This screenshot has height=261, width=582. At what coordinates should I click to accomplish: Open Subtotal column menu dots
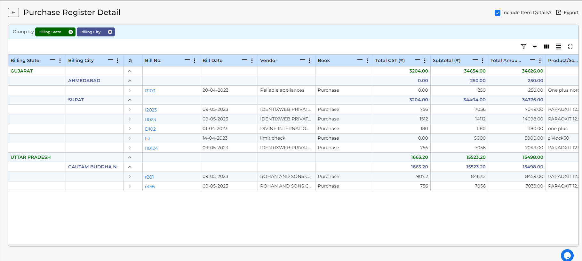tap(482, 61)
